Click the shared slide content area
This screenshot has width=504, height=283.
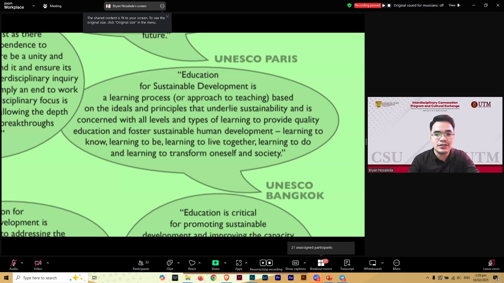point(183,135)
